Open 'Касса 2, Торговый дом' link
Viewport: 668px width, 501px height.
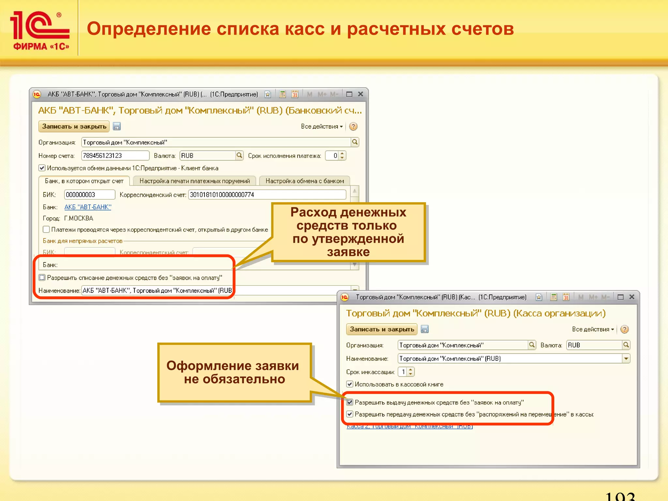(x=410, y=426)
